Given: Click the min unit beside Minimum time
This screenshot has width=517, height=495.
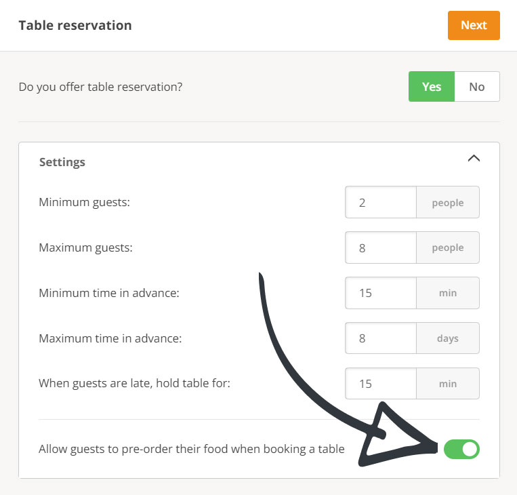Looking at the screenshot, I should (448, 293).
